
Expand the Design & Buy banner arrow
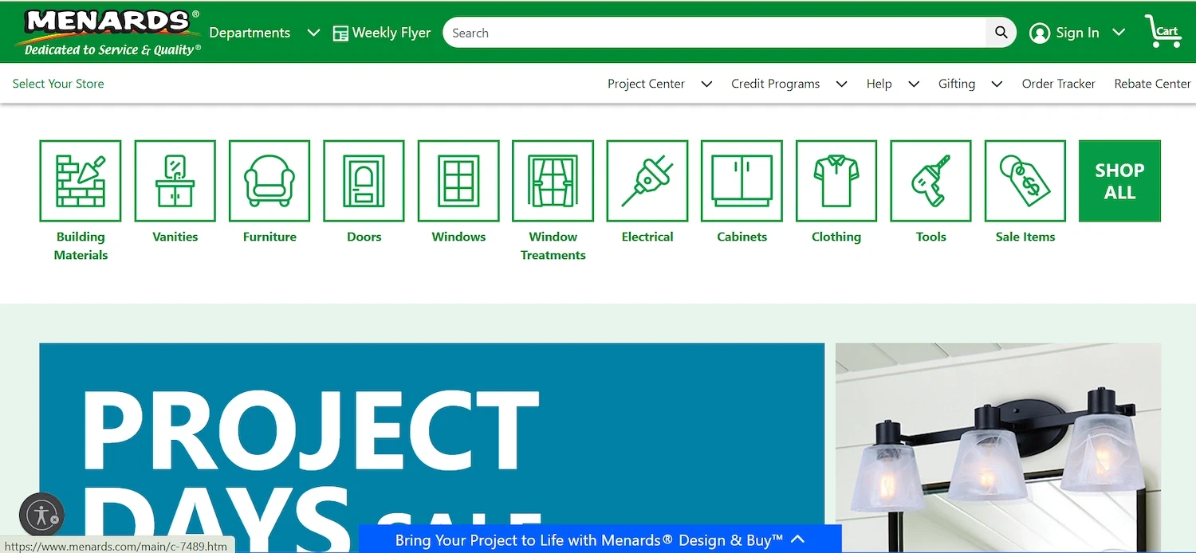click(x=798, y=539)
